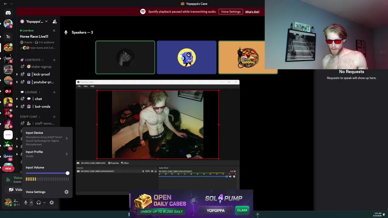Expand the LOUNGE category
The width and height of the screenshot is (388, 218).
(39, 92)
